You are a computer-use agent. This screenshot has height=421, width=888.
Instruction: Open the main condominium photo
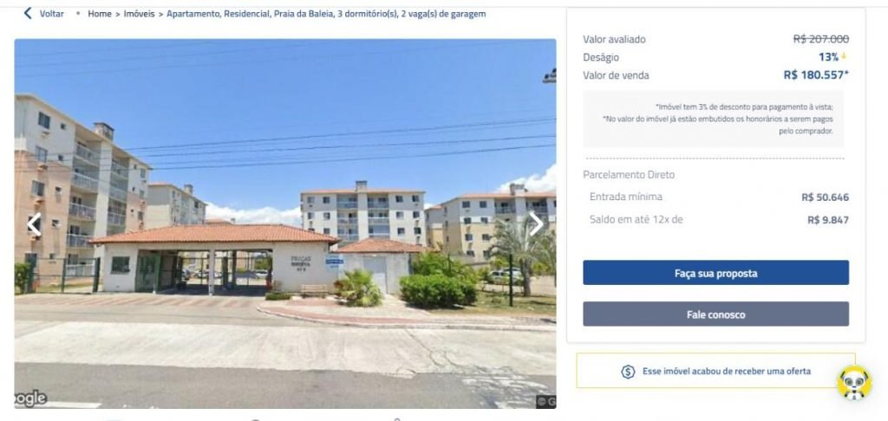coord(284,223)
